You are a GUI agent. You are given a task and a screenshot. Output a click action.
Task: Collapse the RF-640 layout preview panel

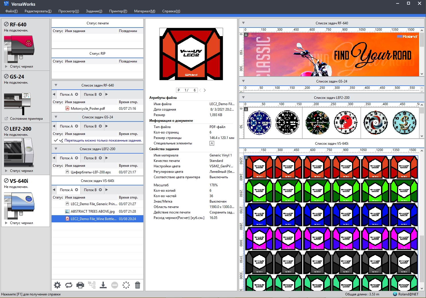coord(243,23)
